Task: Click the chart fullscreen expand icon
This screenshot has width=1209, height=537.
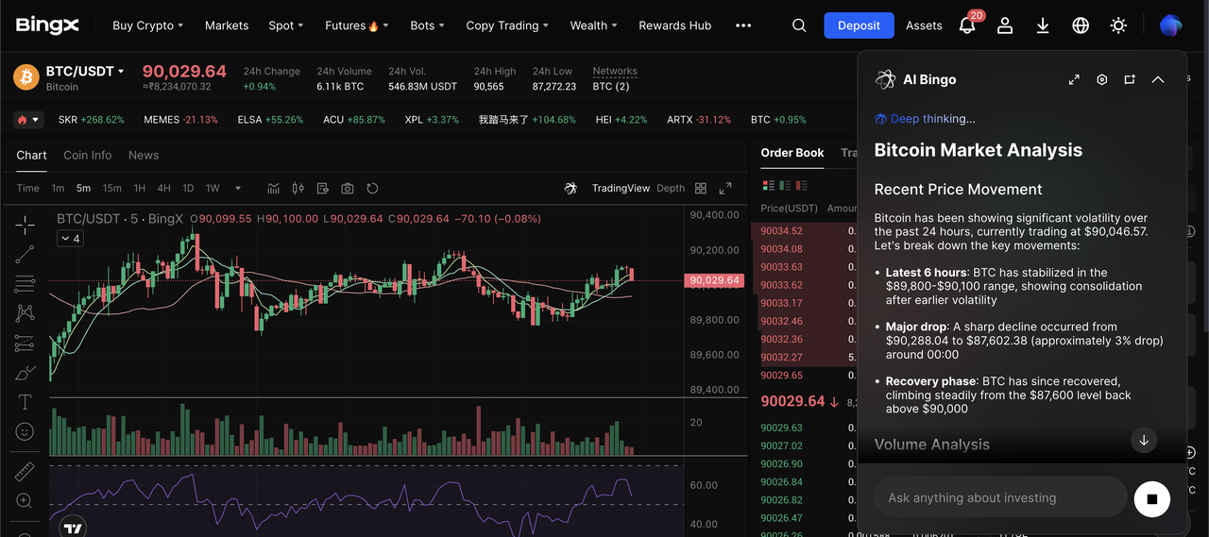Action: point(725,188)
